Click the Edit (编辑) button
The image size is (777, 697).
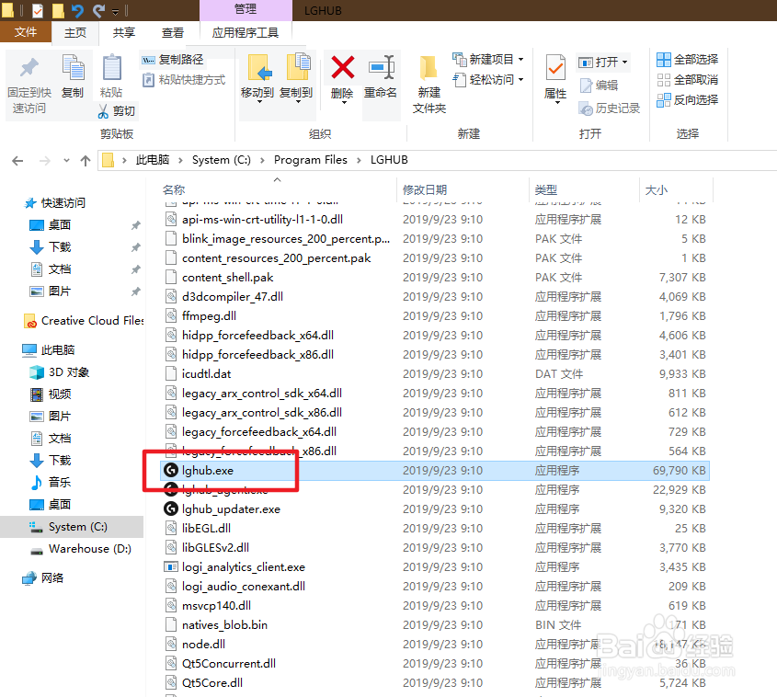click(x=599, y=86)
